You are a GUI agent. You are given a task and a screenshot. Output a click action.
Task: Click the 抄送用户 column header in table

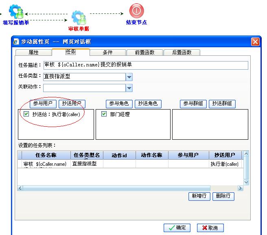click(225, 155)
